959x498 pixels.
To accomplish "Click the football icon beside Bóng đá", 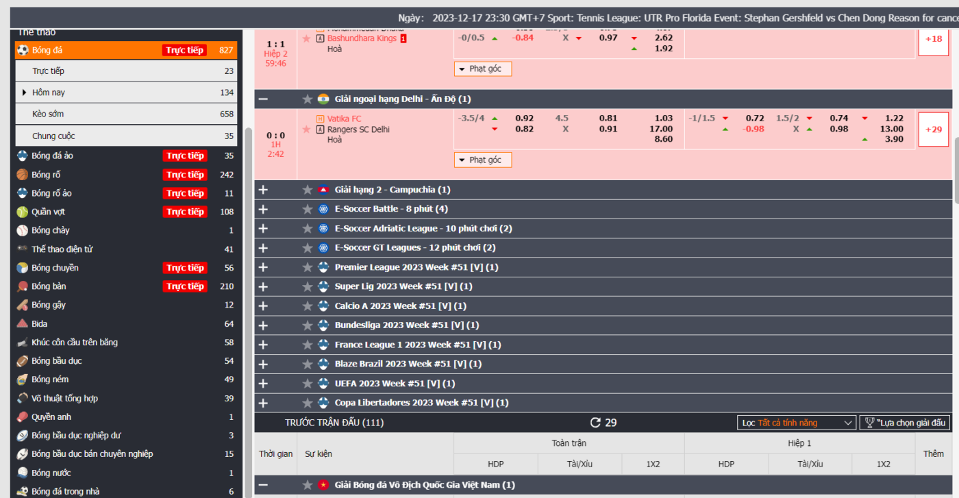I will 23,50.
